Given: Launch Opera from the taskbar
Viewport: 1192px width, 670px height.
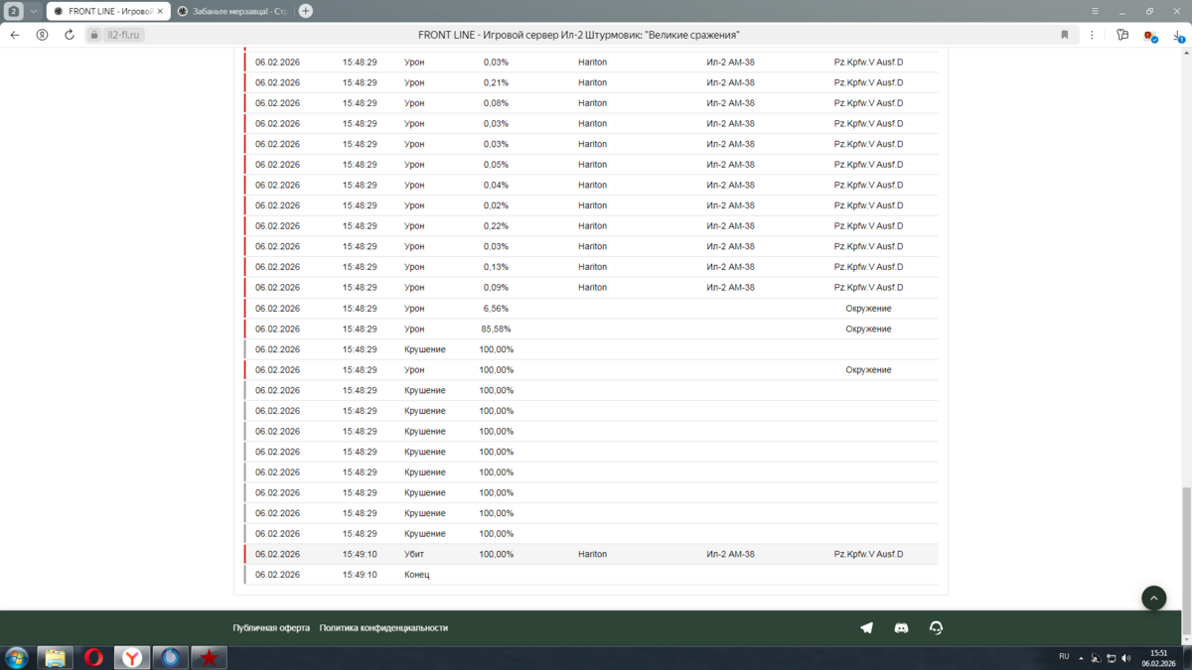Looking at the screenshot, I should pyautogui.click(x=93, y=657).
